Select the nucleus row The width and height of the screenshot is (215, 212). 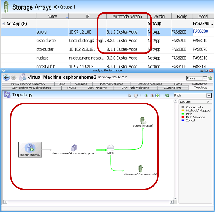click(107, 58)
